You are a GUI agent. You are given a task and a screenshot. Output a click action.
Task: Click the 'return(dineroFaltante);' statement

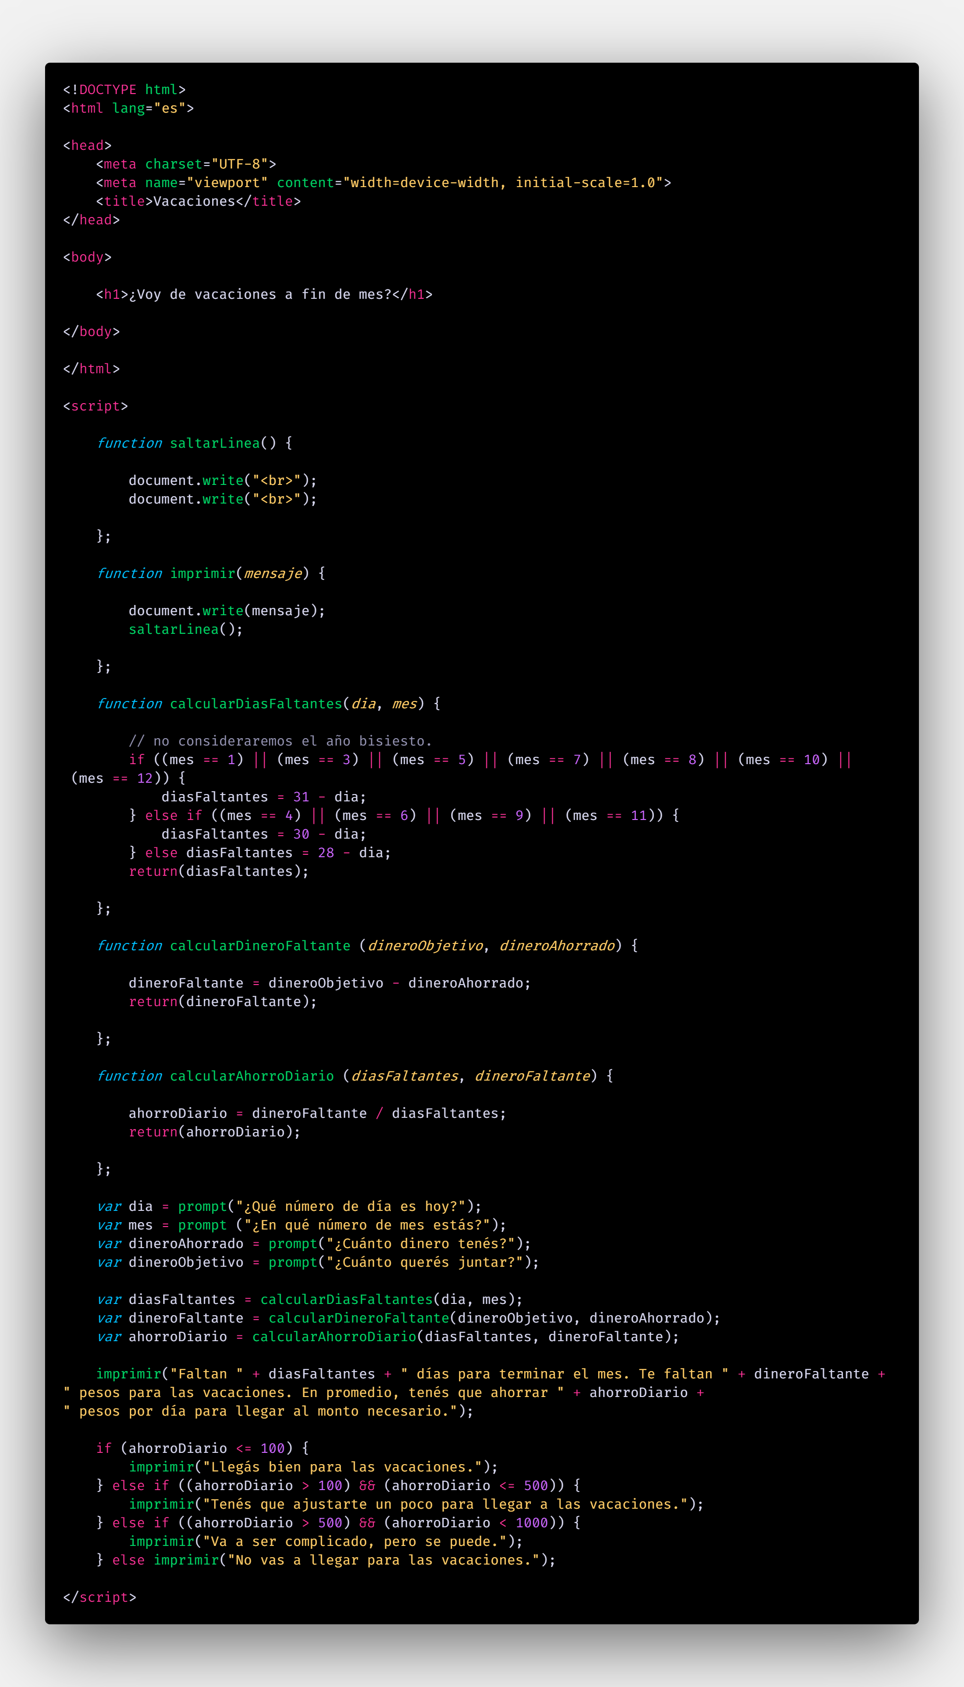pyautogui.click(x=223, y=1001)
